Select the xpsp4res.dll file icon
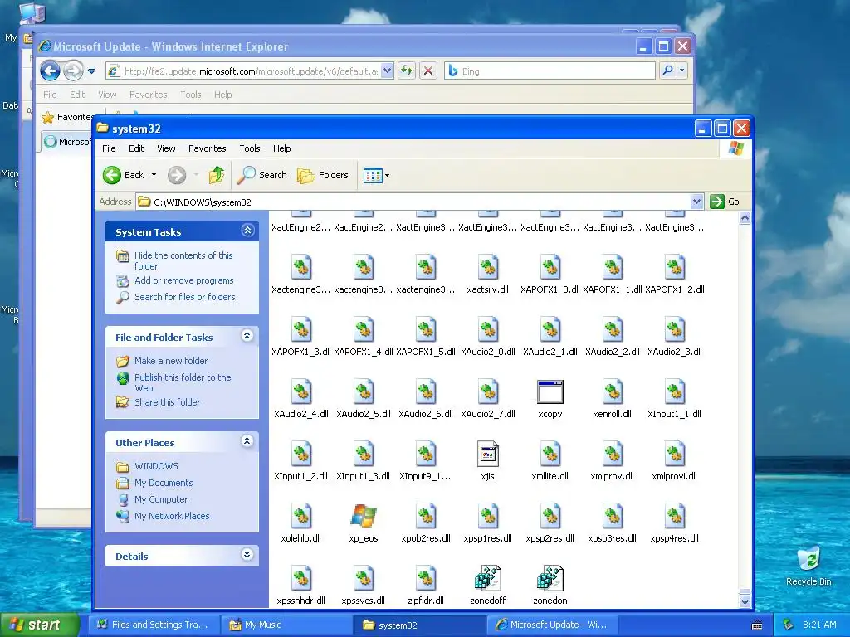The height and width of the screenshot is (637, 850). click(x=674, y=516)
